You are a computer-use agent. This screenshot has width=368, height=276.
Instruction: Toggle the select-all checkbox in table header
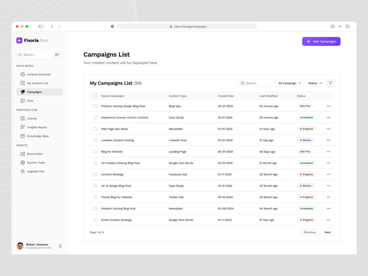tap(95, 96)
